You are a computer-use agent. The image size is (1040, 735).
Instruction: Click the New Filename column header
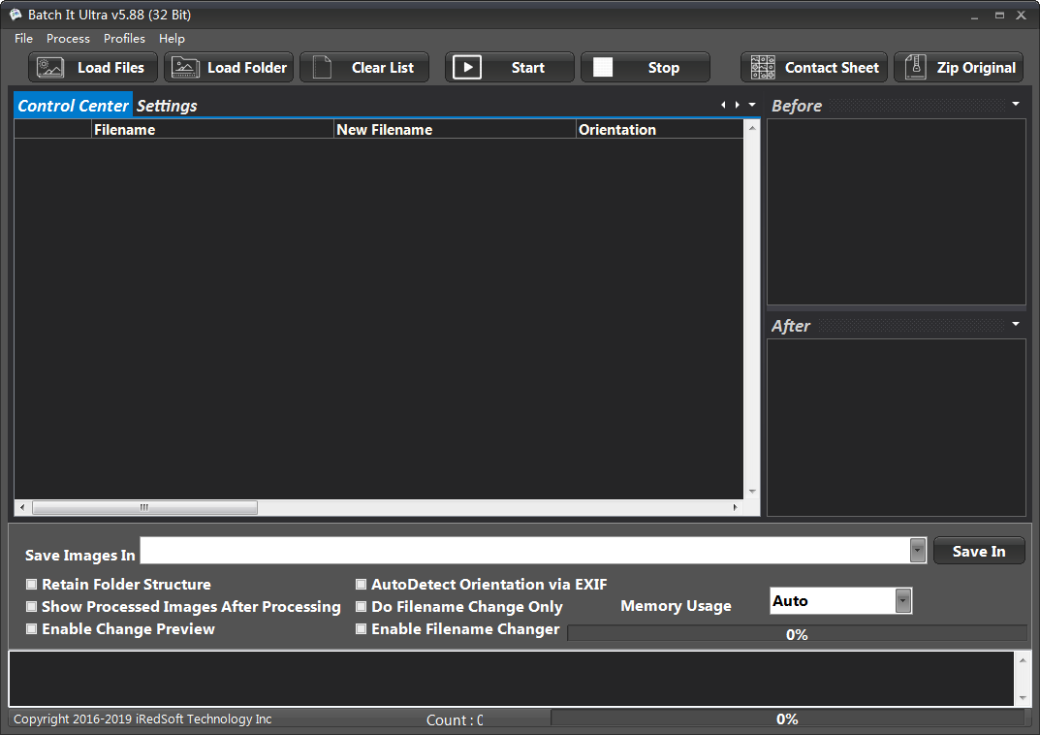pos(455,129)
